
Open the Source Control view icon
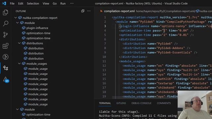tap(5, 35)
